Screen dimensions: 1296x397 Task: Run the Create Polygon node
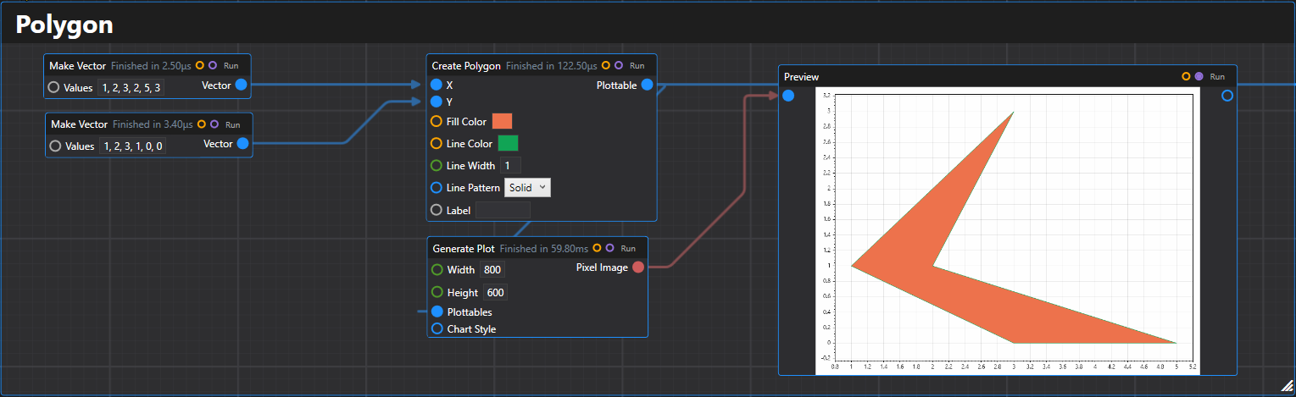click(637, 65)
